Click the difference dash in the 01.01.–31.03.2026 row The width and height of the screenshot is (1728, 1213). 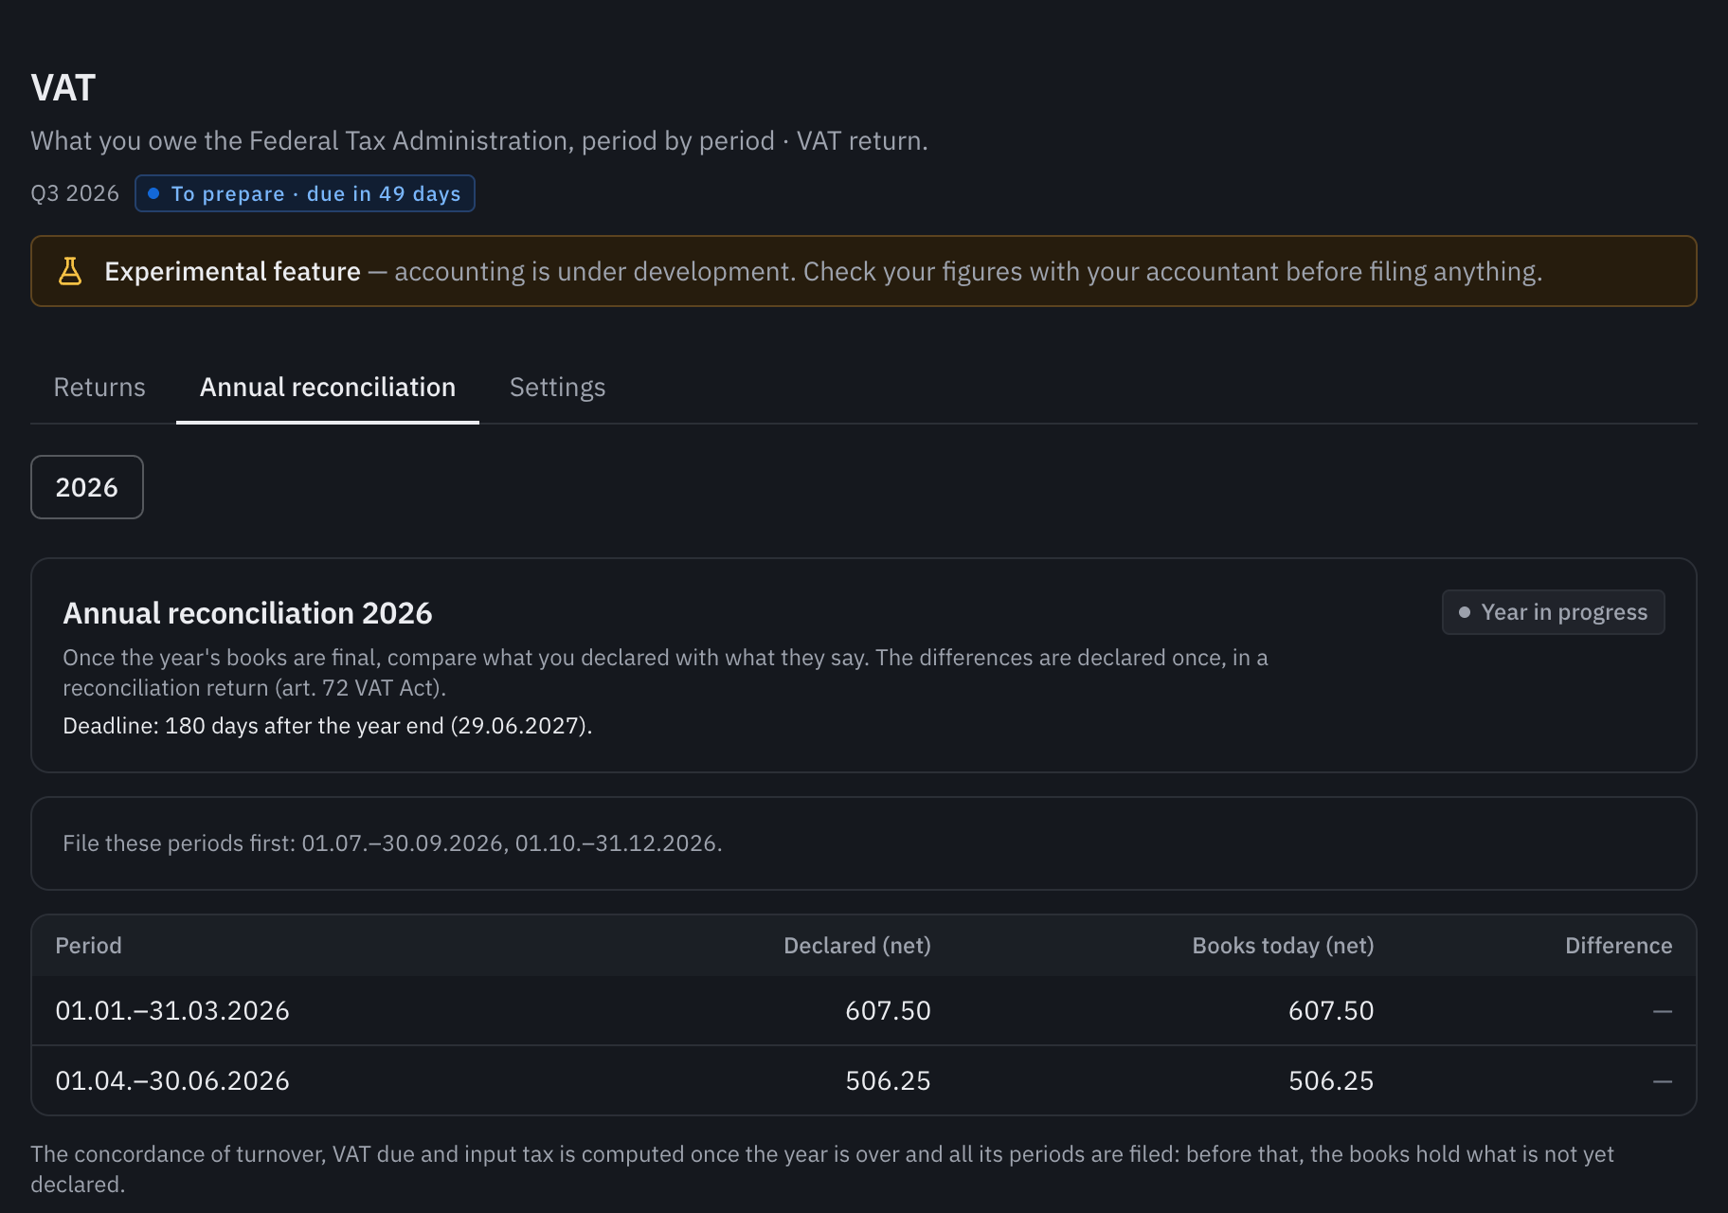click(1663, 1011)
